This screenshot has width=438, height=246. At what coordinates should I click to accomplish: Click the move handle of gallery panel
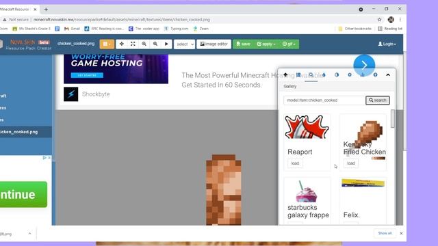click(285, 74)
